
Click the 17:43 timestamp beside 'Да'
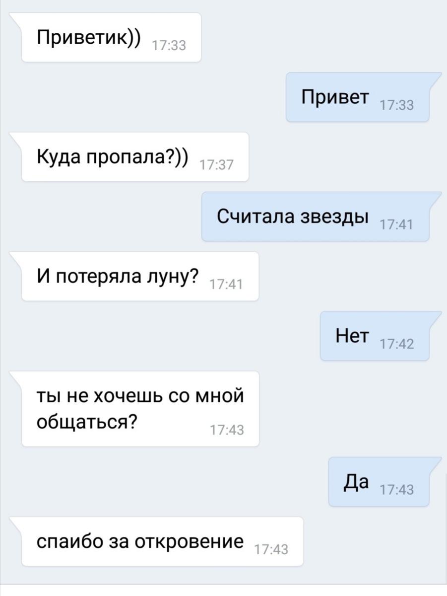396,490
